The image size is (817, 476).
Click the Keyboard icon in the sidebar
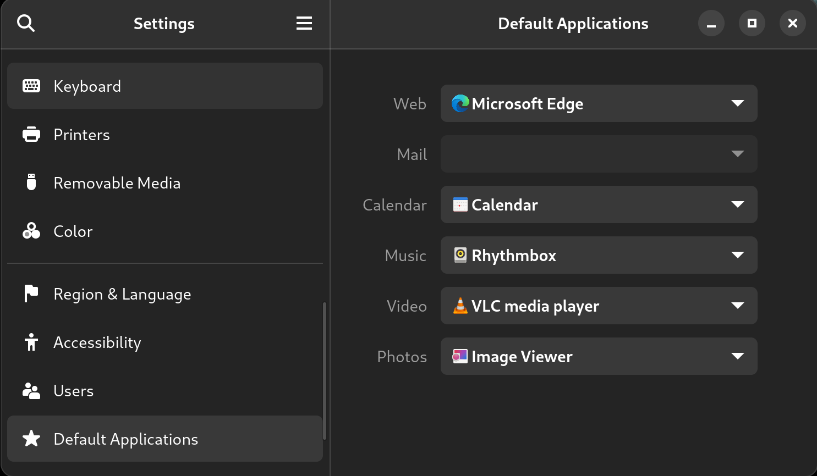31,86
